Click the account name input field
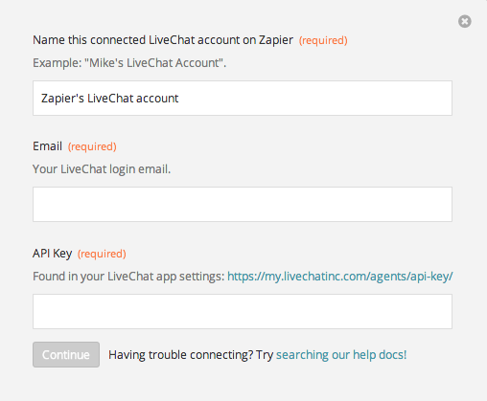The image size is (487, 401). pos(243,98)
